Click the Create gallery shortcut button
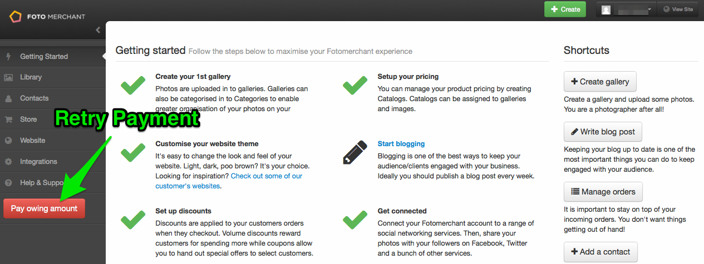 [x=600, y=82]
